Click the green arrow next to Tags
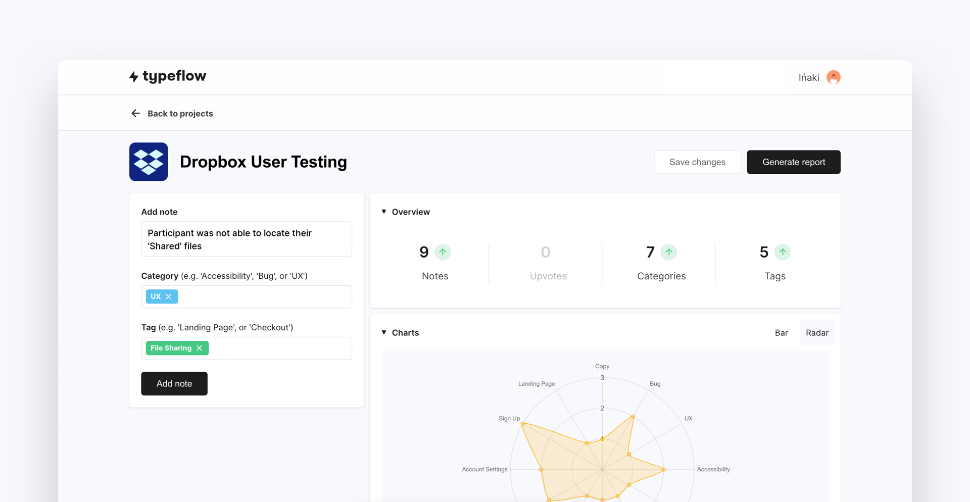Image resolution: width=970 pixels, height=502 pixels. [x=782, y=252]
